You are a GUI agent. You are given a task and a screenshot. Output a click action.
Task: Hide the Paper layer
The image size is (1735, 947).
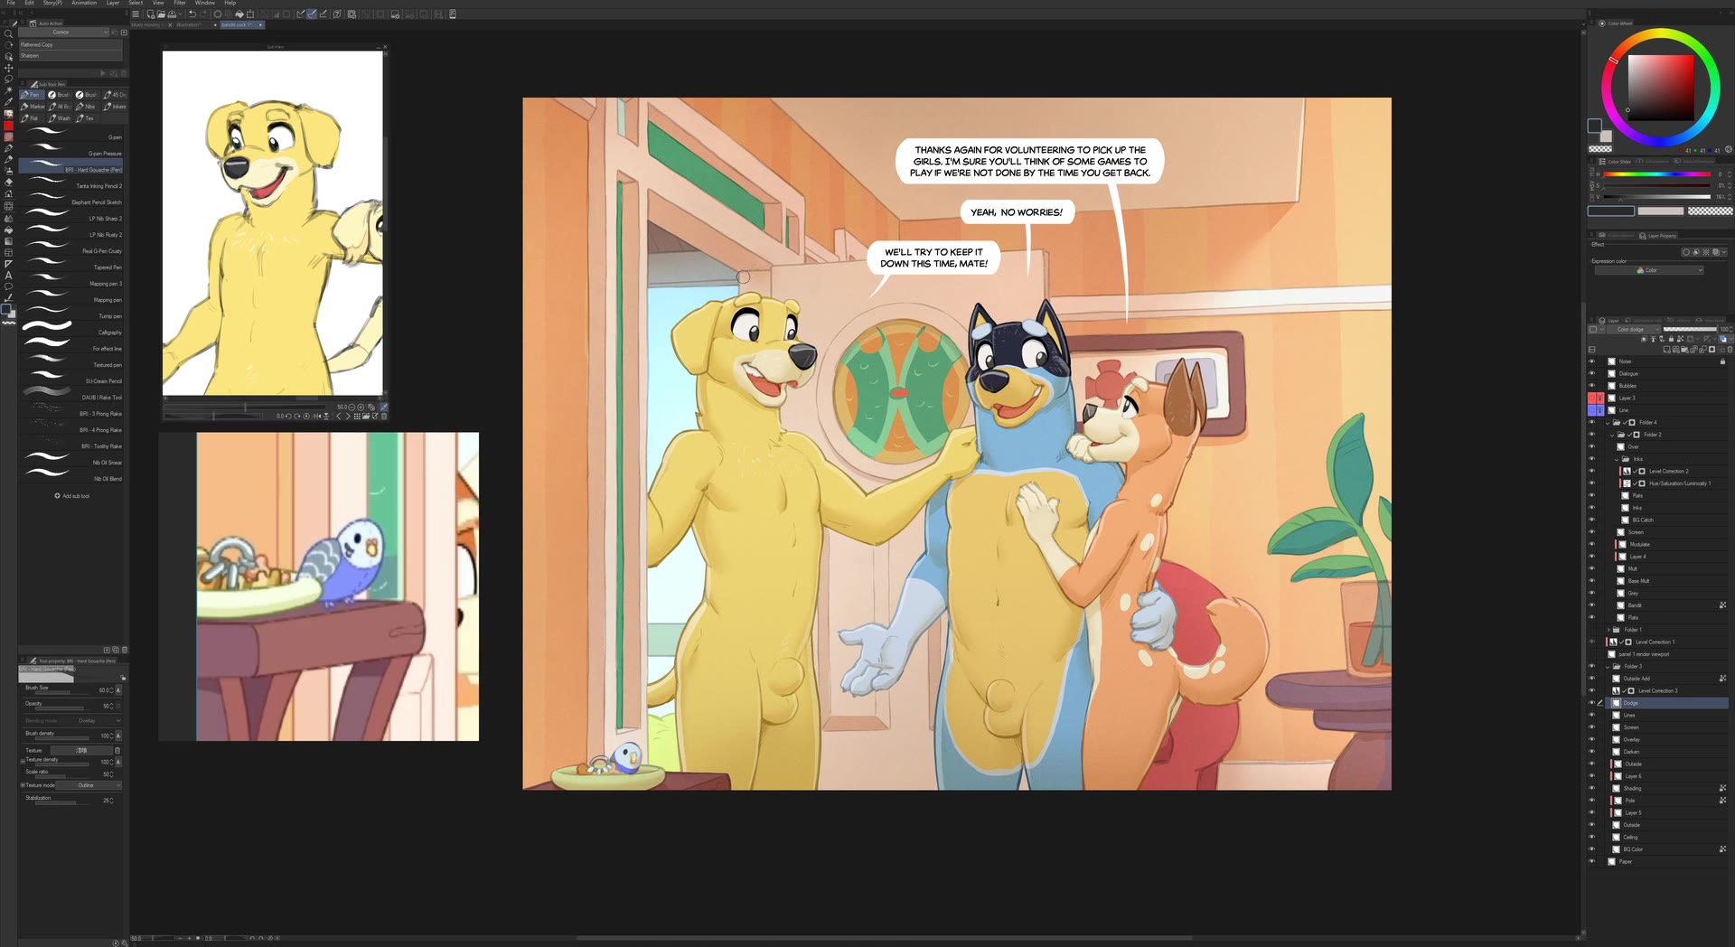pos(1592,861)
